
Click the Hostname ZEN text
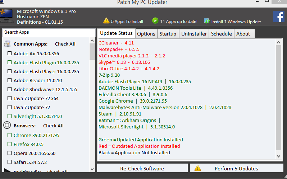[x=33, y=17]
